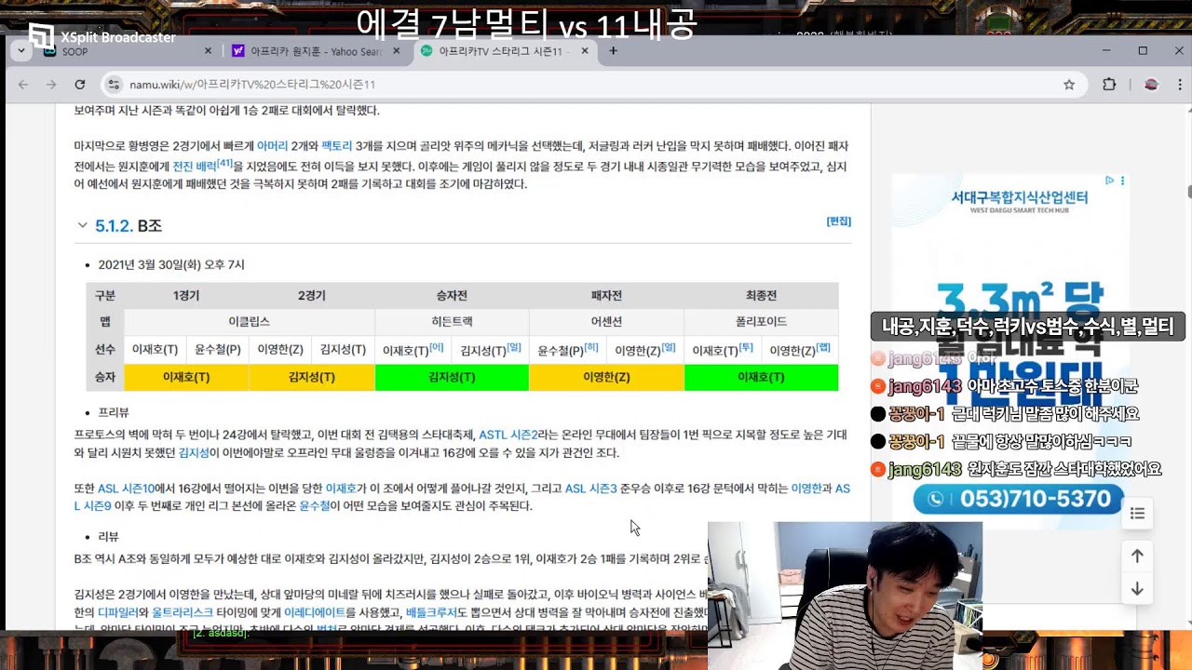
Task: Click footnote [이] next to 이재호(T)
Action: [x=436, y=347]
